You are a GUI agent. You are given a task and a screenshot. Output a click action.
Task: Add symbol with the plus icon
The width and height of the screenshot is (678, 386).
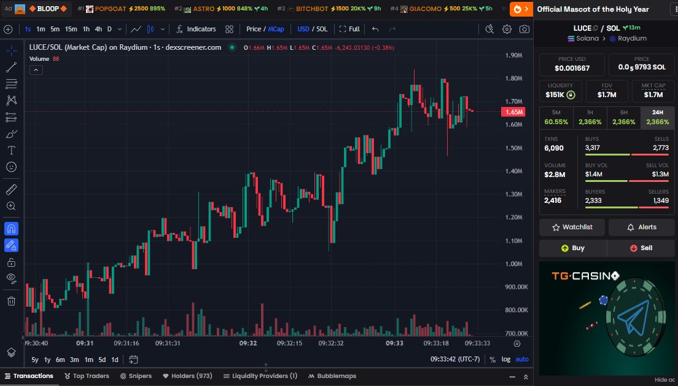point(8,29)
